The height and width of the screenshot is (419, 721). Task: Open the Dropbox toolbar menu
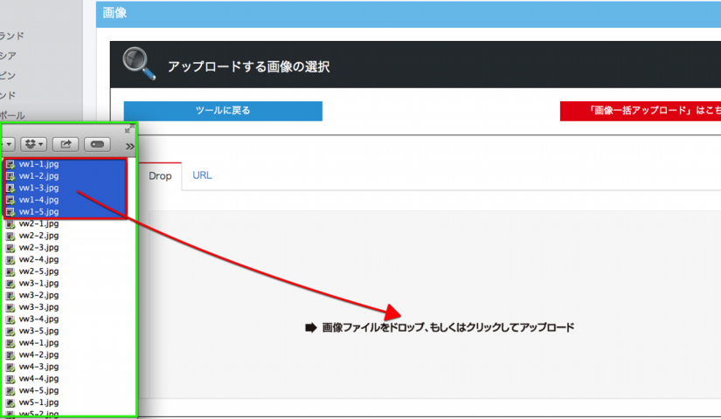33,143
